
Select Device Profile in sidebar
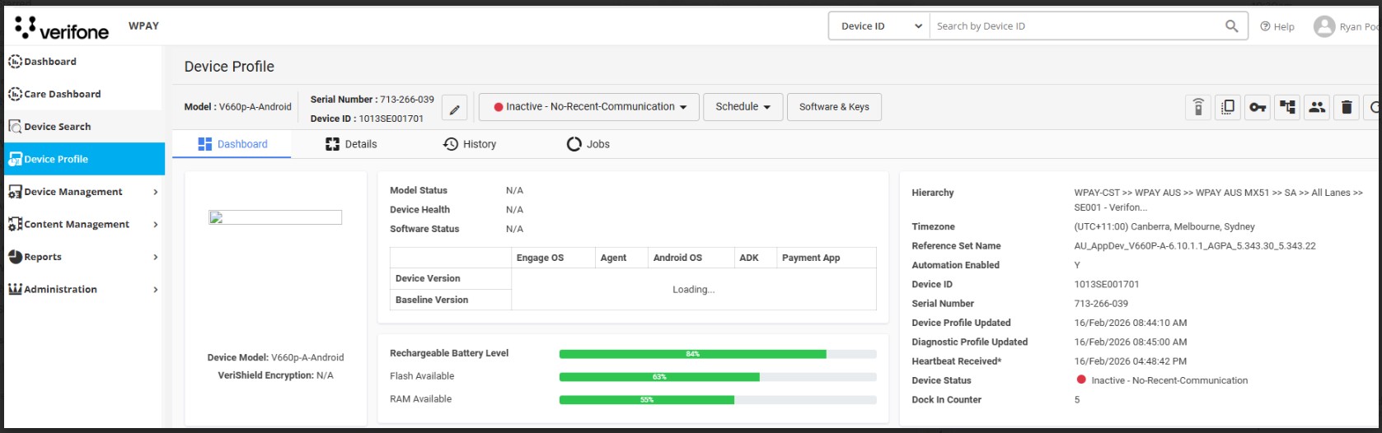point(84,159)
